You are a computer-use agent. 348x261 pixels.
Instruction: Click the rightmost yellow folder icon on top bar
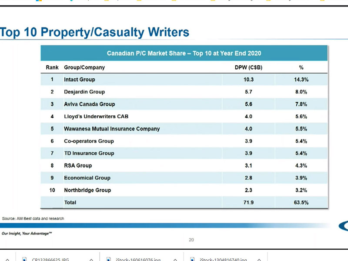click(323, 2)
